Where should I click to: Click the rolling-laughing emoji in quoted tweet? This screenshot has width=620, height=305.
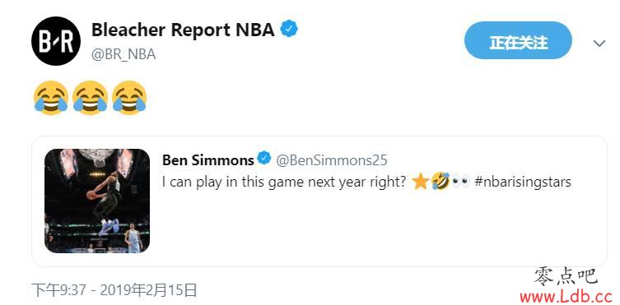[x=440, y=182]
